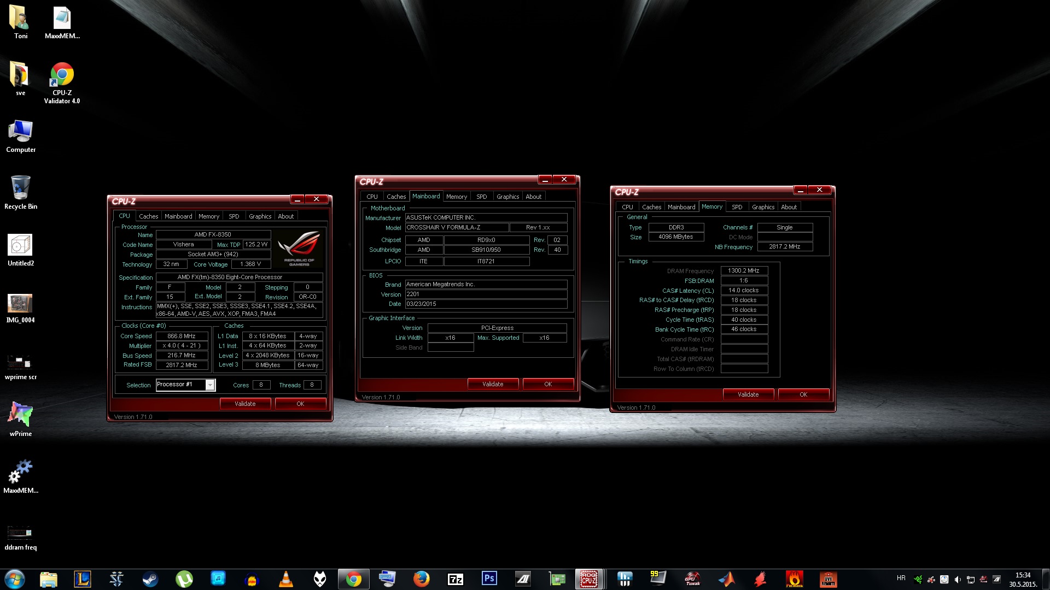Open SPD tab in middle CPU-Z window
1050x590 pixels.
481,197
